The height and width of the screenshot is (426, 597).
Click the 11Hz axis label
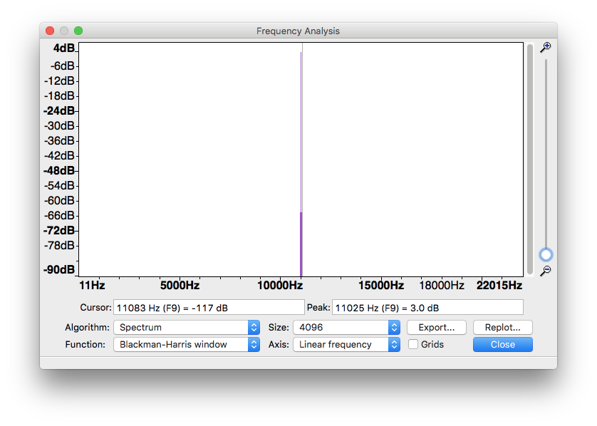[92, 286]
